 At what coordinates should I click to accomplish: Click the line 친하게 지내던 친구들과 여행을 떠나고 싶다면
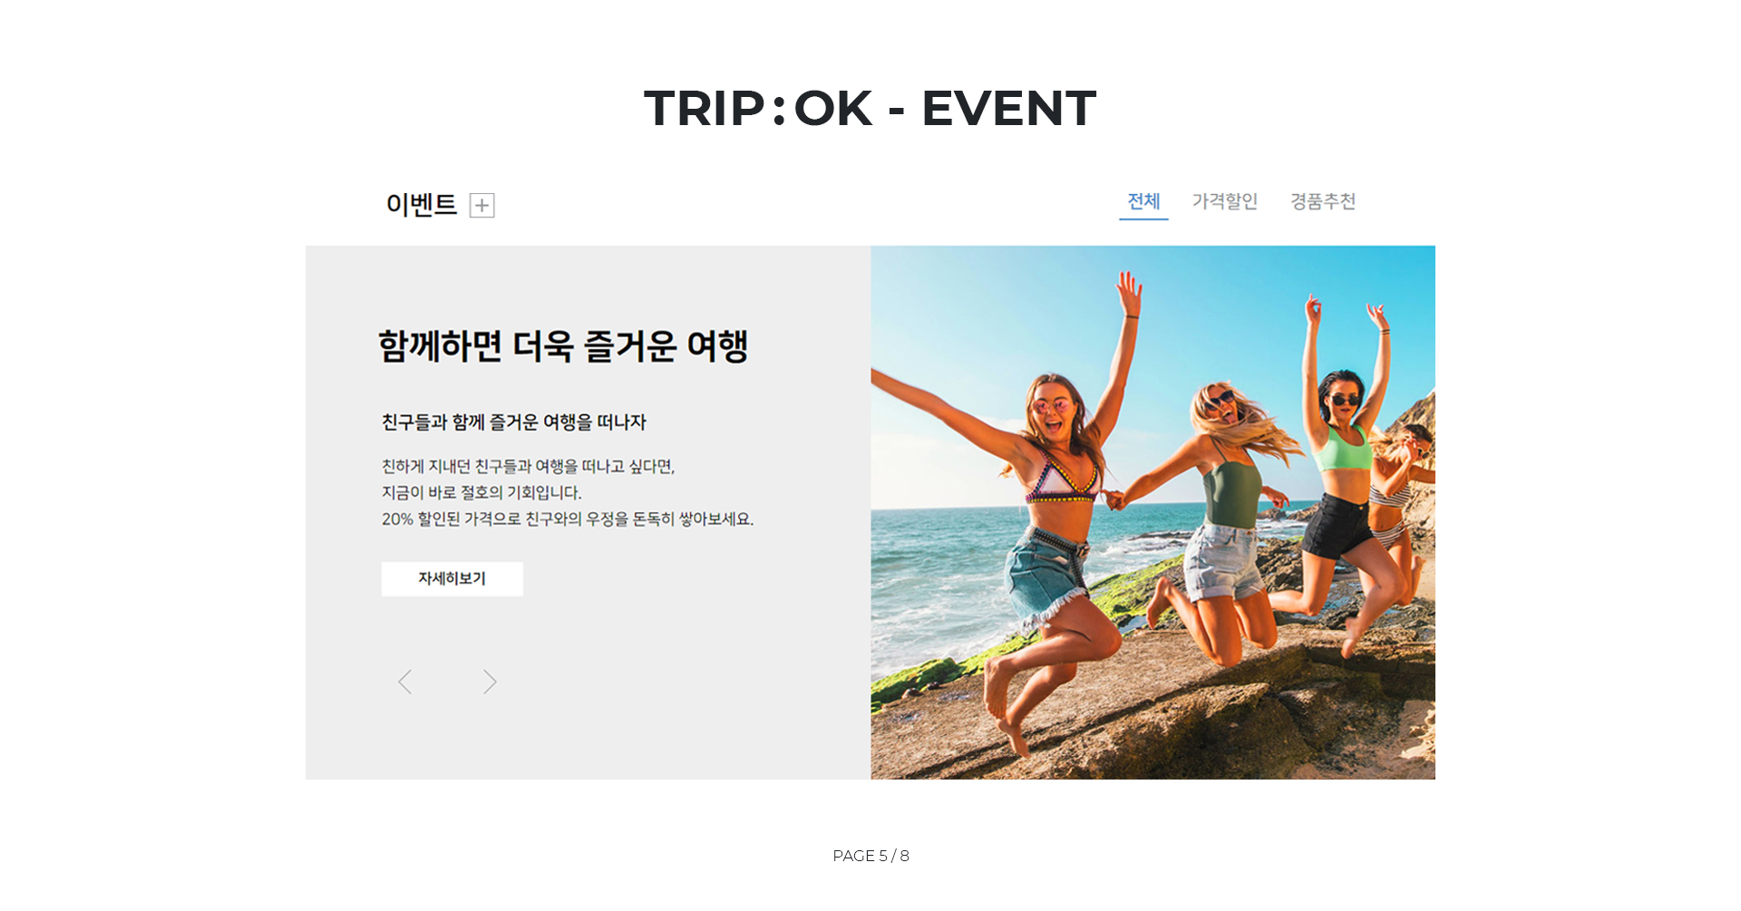tap(528, 467)
